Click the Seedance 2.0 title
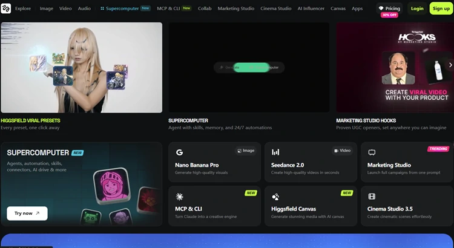Viewport: 454px width, 248px height. point(288,165)
